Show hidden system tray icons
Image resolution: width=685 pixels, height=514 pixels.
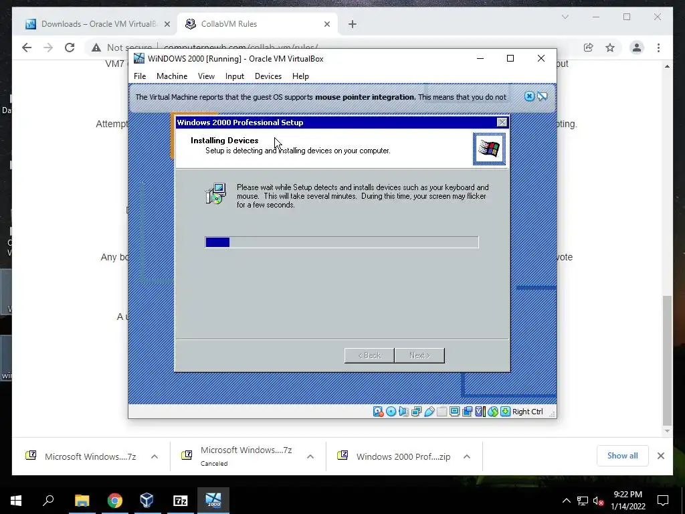tap(566, 501)
